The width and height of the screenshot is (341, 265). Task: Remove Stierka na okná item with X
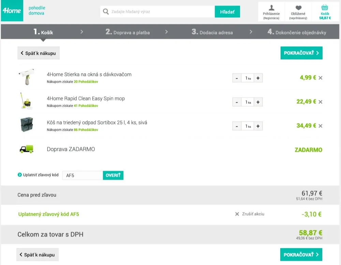click(x=320, y=78)
